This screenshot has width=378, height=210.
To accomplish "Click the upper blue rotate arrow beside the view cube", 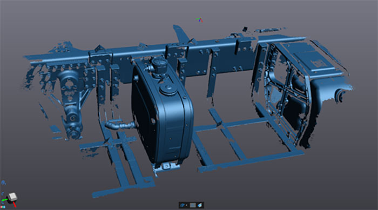I will [x=2, y=194].
